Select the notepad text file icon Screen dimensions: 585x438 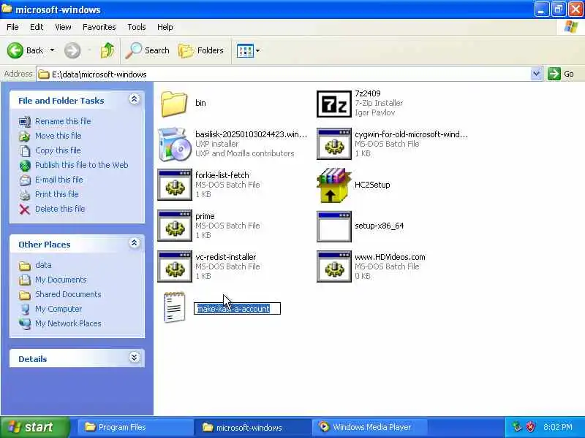tap(174, 307)
